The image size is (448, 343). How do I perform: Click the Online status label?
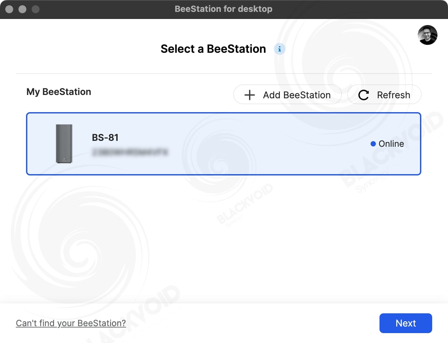[x=391, y=144]
